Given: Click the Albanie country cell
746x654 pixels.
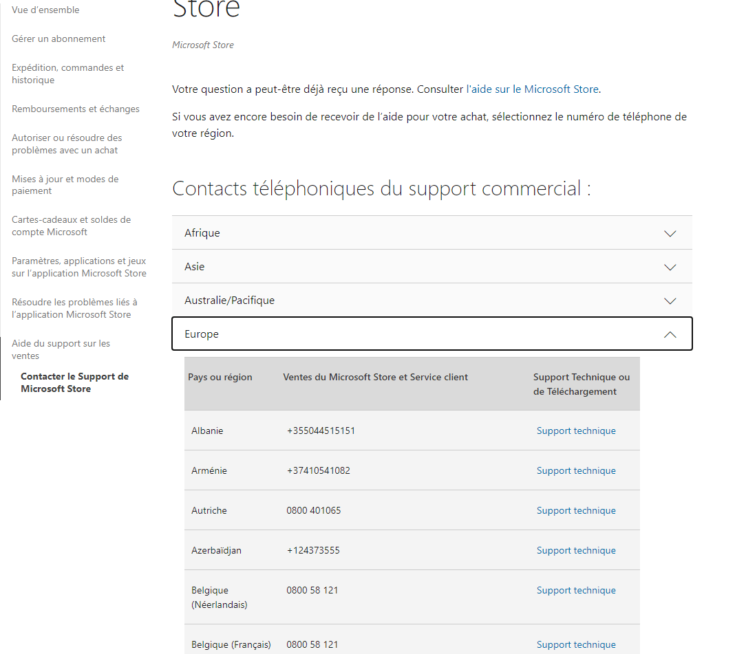Looking at the screenshot, I should coord(207,430).
